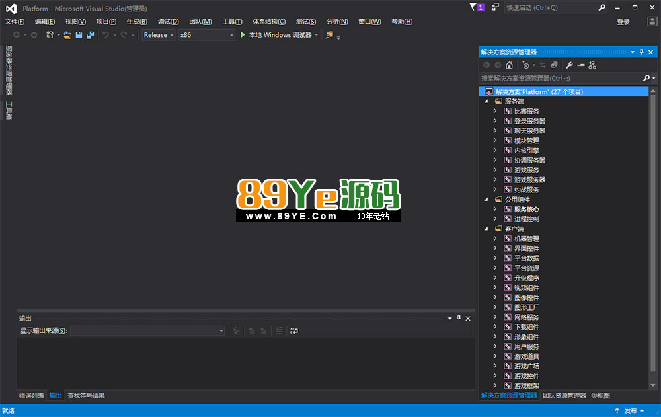
Task: Open the 工具(T) menu
Action: point(232,22)
